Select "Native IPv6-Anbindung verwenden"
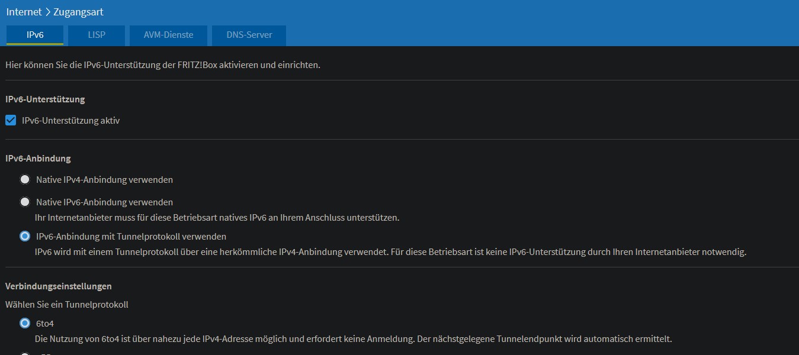The image size is (799, 355). coord(24,202)
